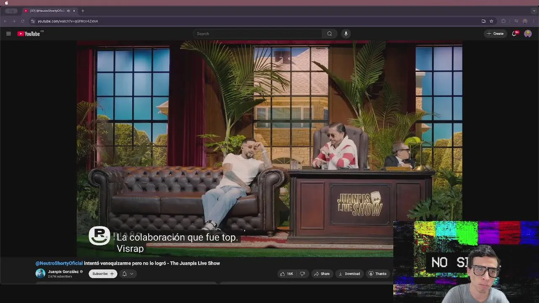This screenshot has height=303, width=539.
Task: Open YouTube hamburger guide menu
Action: (8, 34)
